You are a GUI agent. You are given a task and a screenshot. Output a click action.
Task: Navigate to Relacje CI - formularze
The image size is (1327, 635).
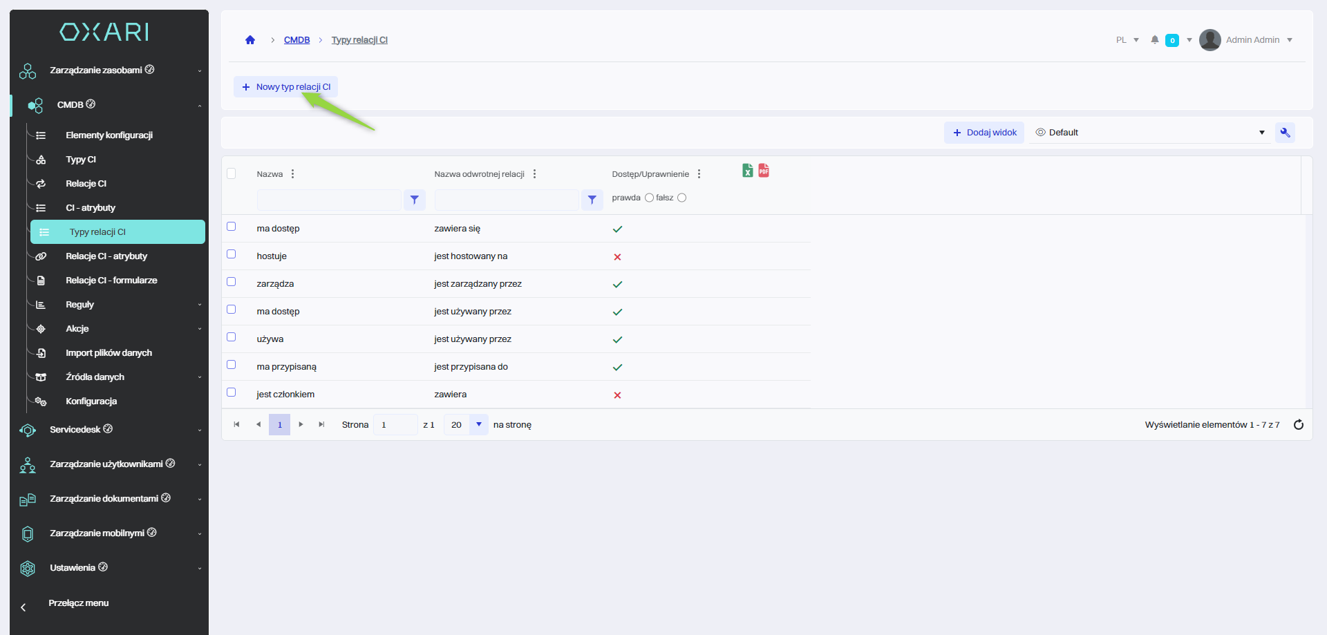coord(111,281)
